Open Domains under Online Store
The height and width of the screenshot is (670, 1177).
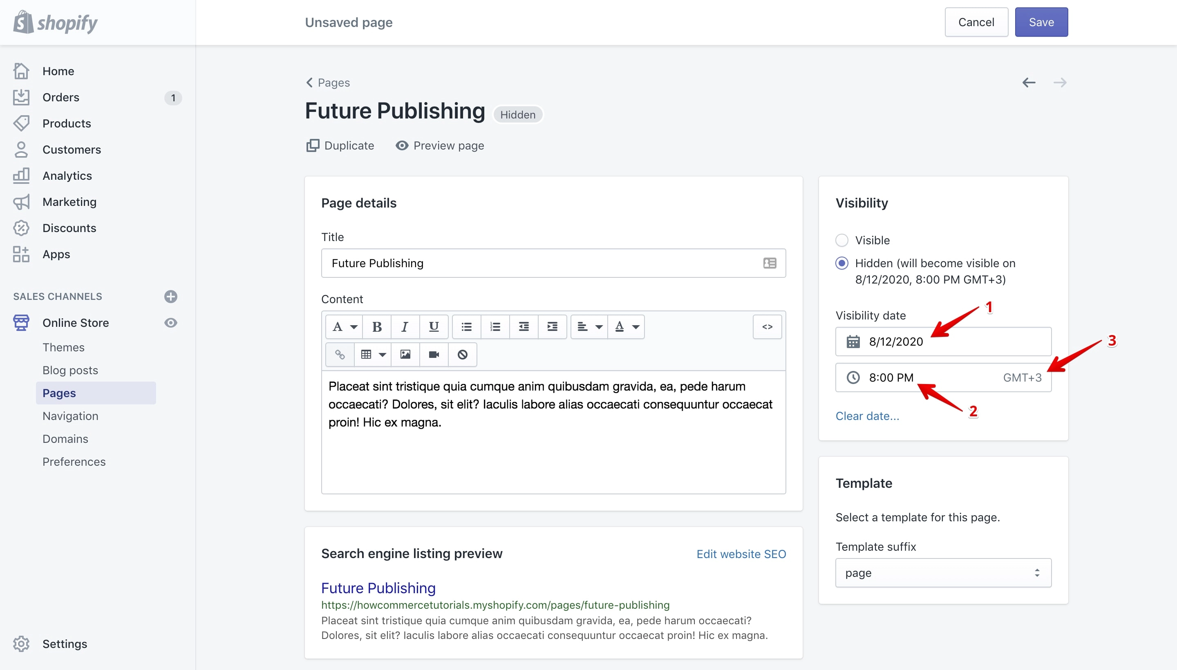65,439
